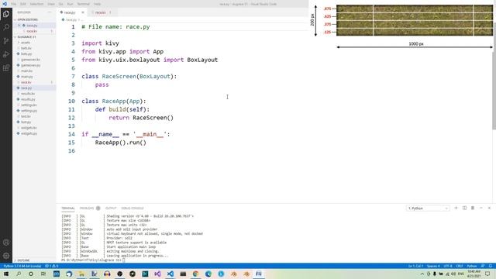Screen dimensions: 496x279
Task: Open gameover.py in the file tree
Action: 30,65
